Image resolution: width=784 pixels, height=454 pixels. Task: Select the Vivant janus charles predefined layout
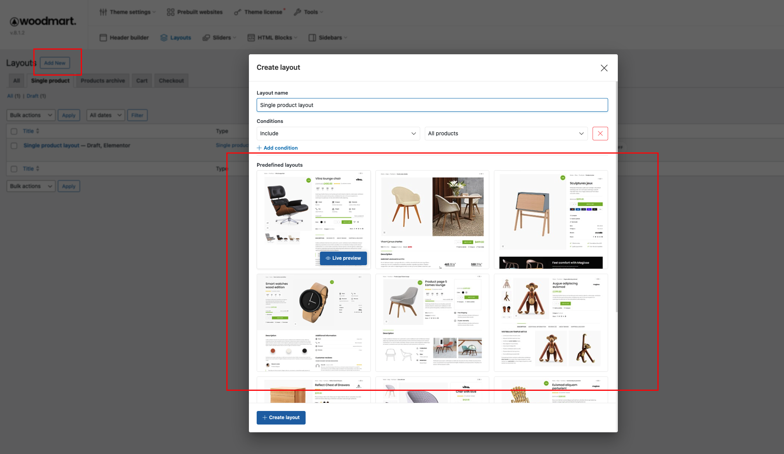(x=432, y=219)
